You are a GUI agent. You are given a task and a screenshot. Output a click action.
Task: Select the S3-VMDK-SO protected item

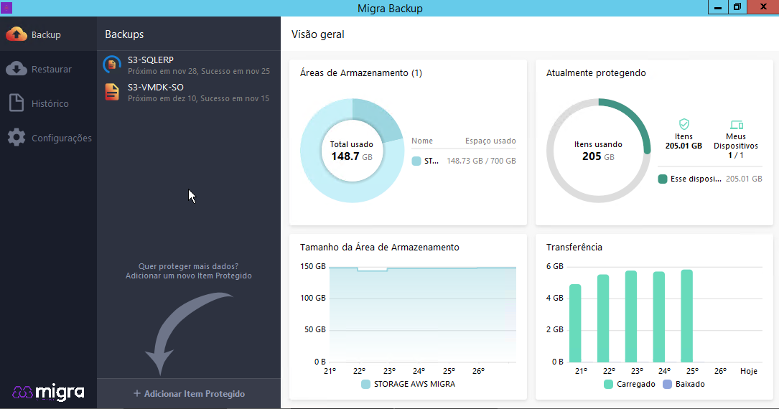(x=188, y=92)
